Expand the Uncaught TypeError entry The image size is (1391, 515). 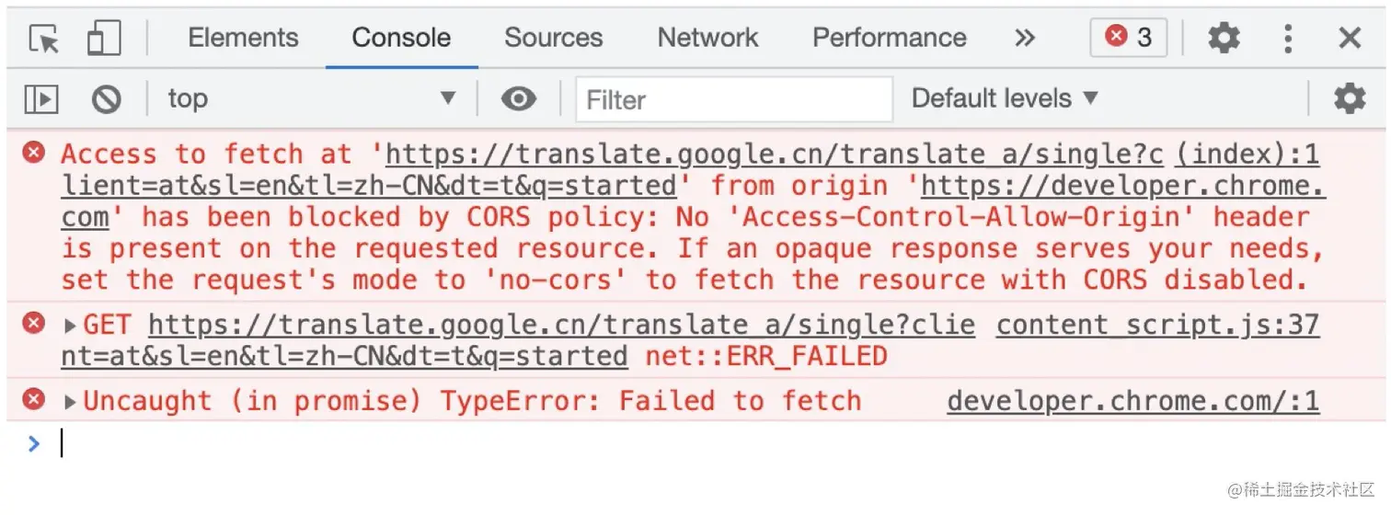(x=70, y=402)
